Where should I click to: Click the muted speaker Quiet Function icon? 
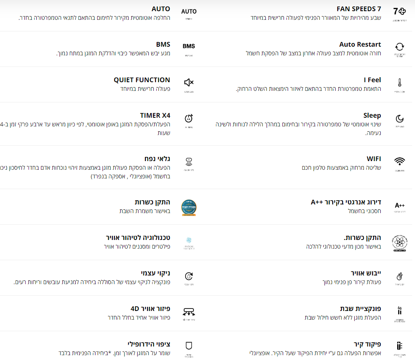189,82
